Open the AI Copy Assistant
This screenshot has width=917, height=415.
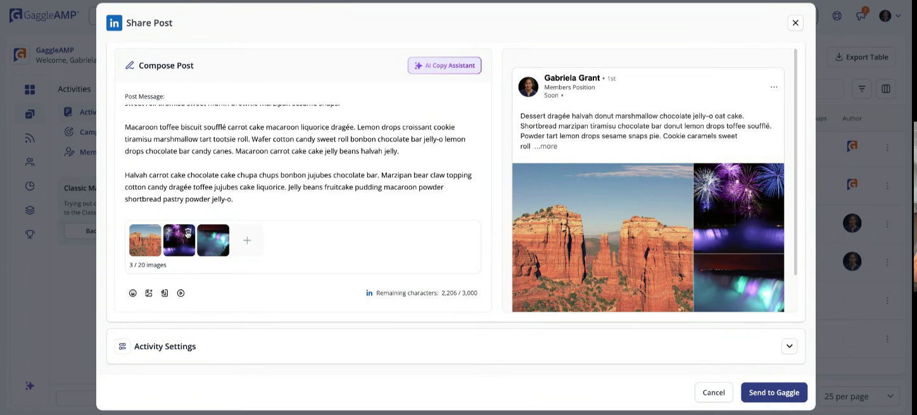(x=445, y=65)
